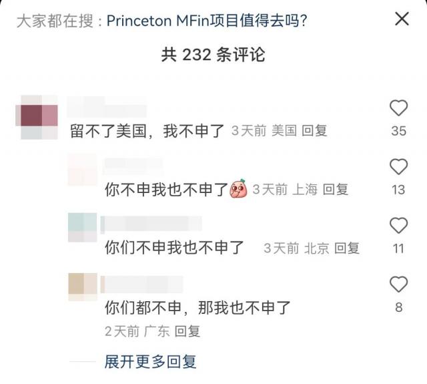Reply to the comment from 北京
Image resolution: width=427 pixels, height=384 pixels.
coord(347,248)
